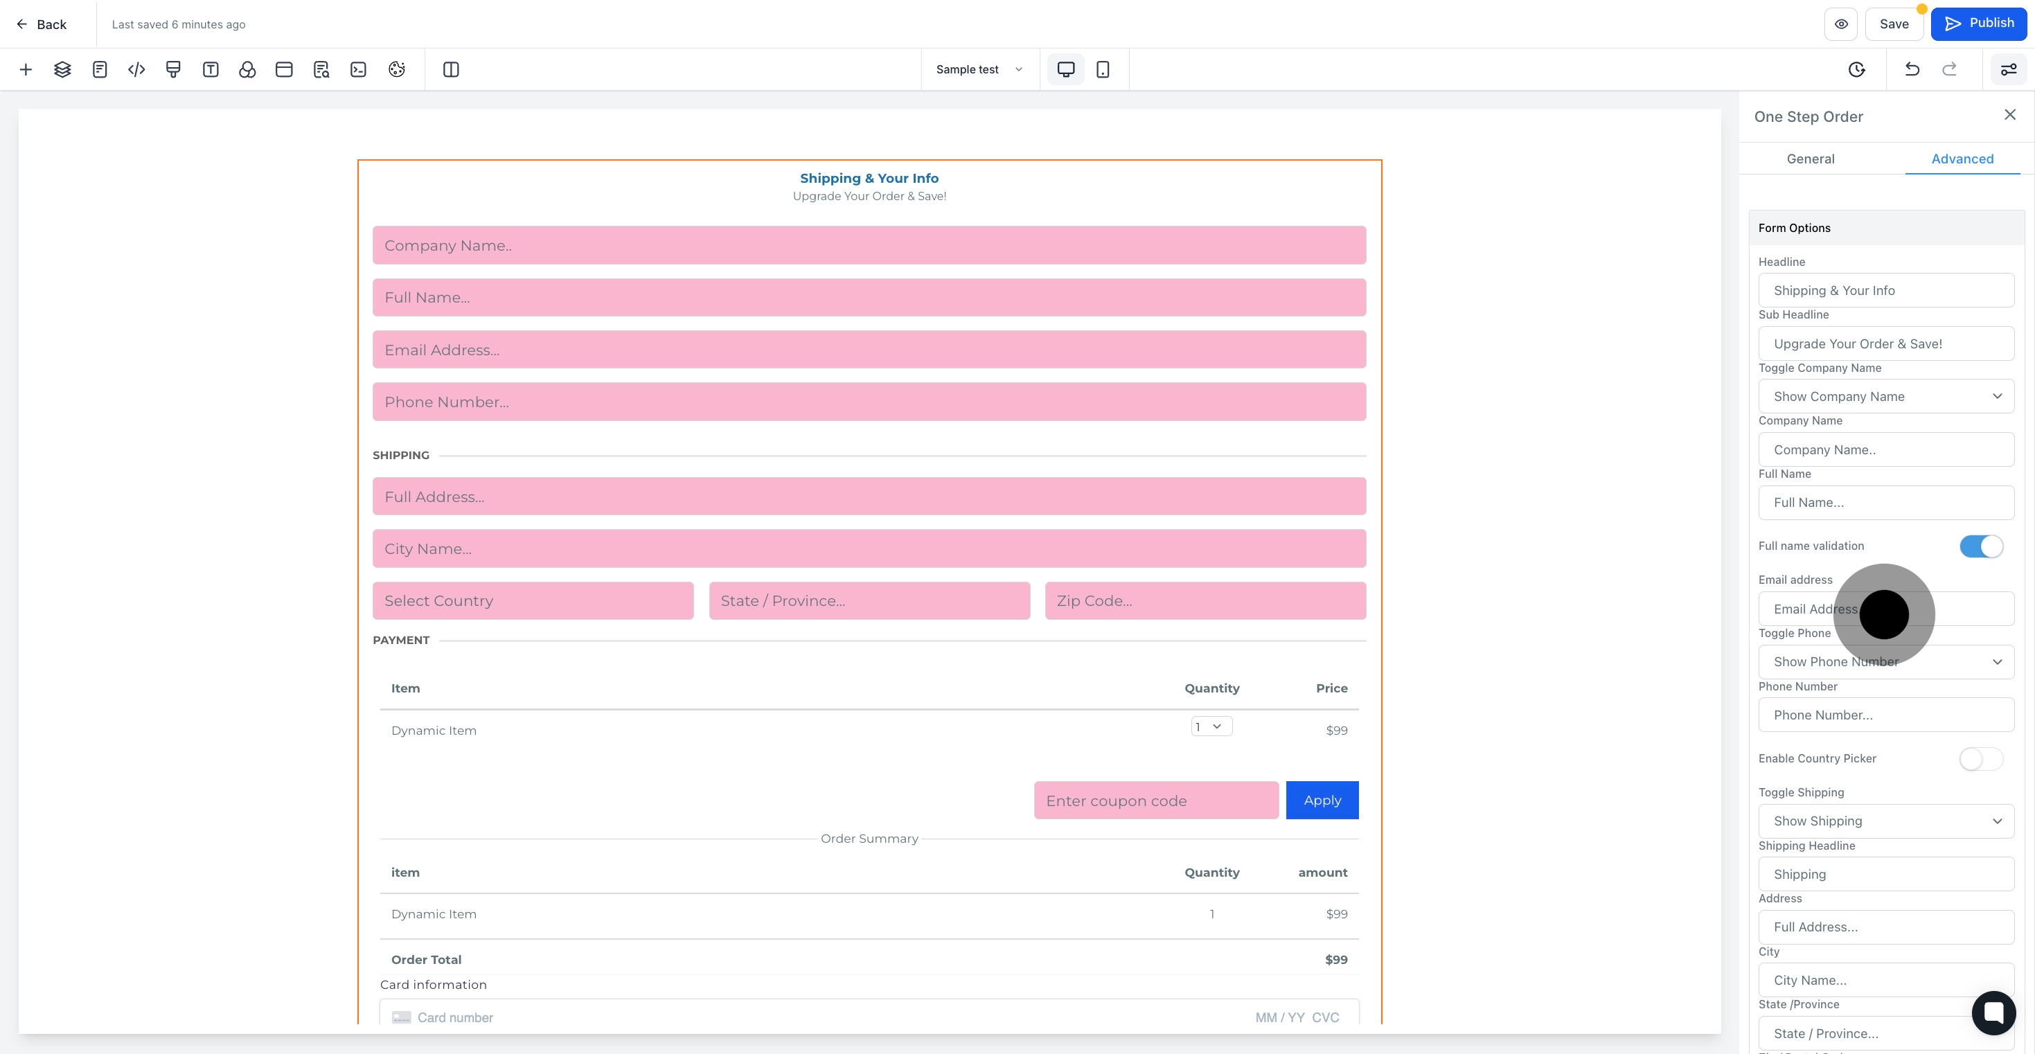This screenshot has height=1054, width=2035.
Task: Edit Full Address placeholder field in panel
Action: point(1885,927)
